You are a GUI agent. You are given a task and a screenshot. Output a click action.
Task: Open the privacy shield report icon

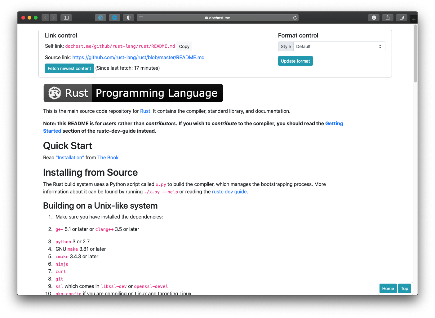coord(128,18)
